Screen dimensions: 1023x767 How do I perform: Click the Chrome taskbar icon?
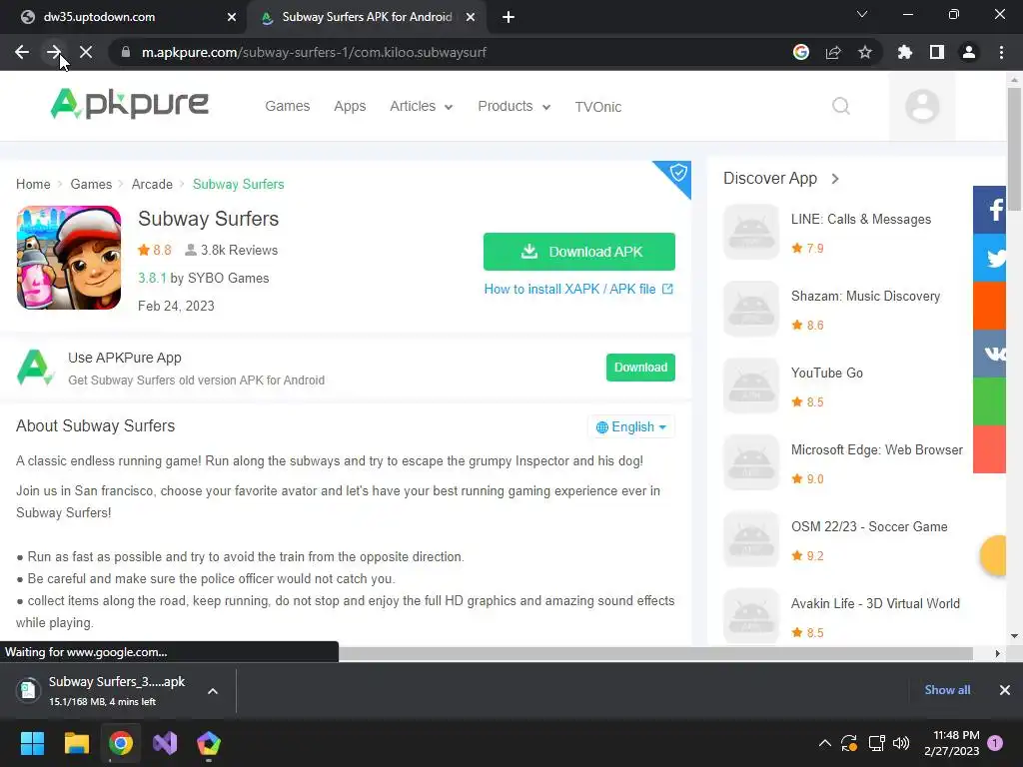[121, 743]
